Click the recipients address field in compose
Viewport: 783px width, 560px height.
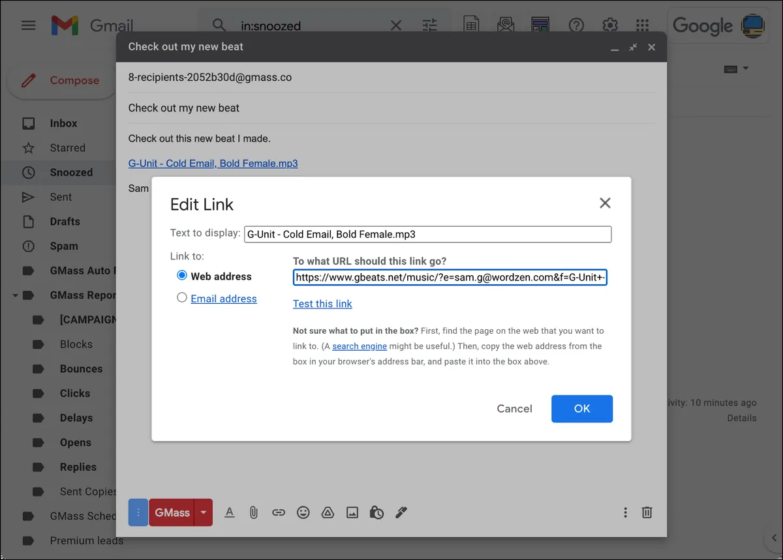pos(391,78)
